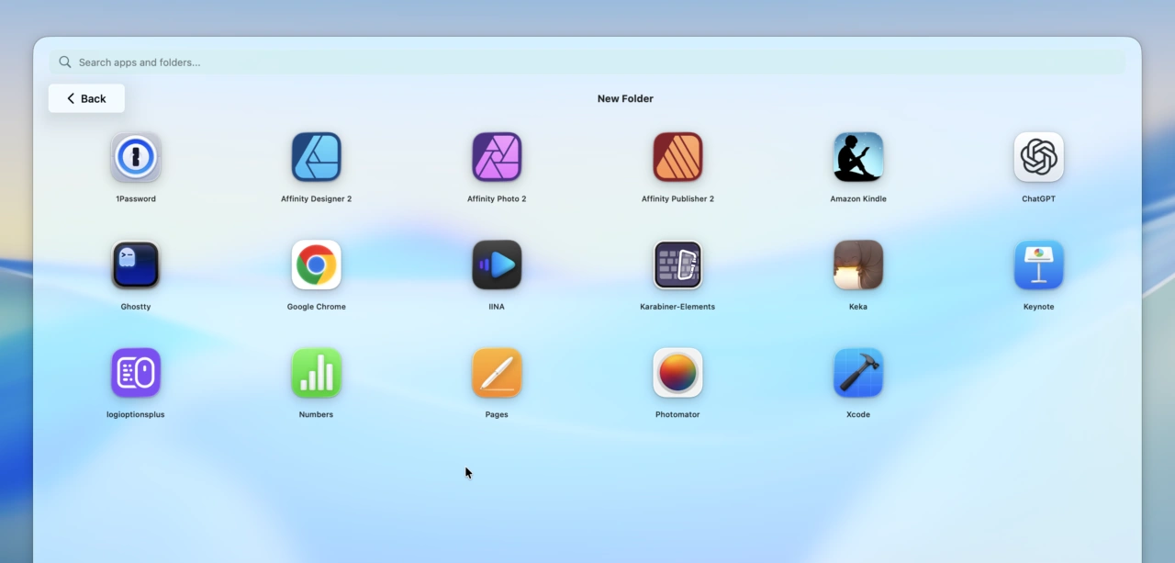The image size is (1175, 563).
Task: Open the Pages app icon
Action: 497,373
